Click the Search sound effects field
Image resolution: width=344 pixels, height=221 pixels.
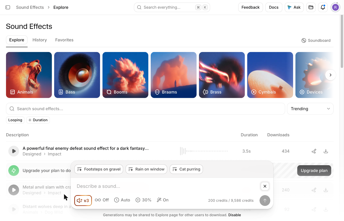pos(145,109)
